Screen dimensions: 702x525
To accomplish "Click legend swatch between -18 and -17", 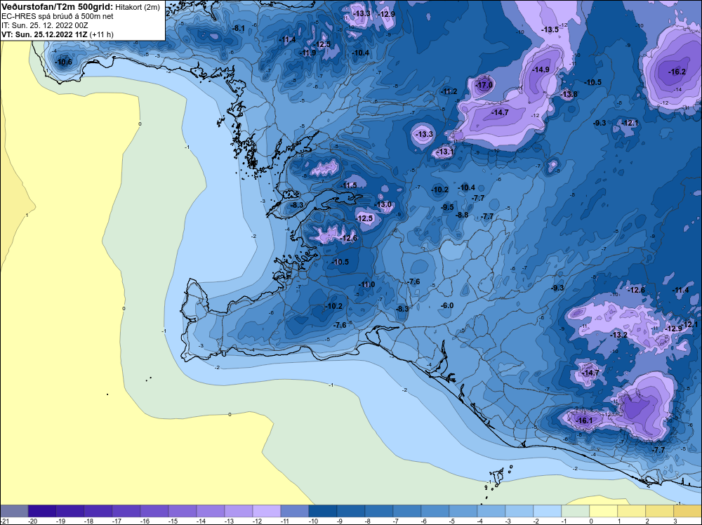I will (98, 511).
